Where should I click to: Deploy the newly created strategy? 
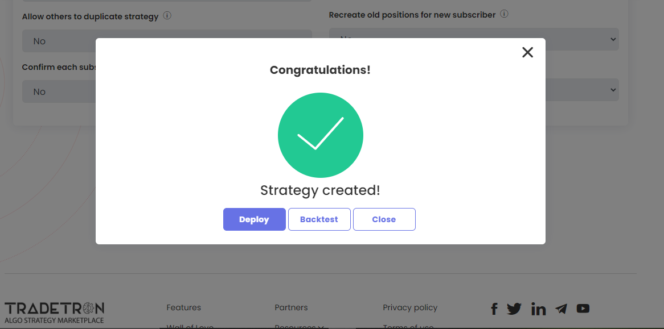255,219
